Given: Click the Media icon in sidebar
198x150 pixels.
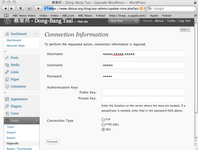Looking at the screenshot, I should click(x=7, y=65).
